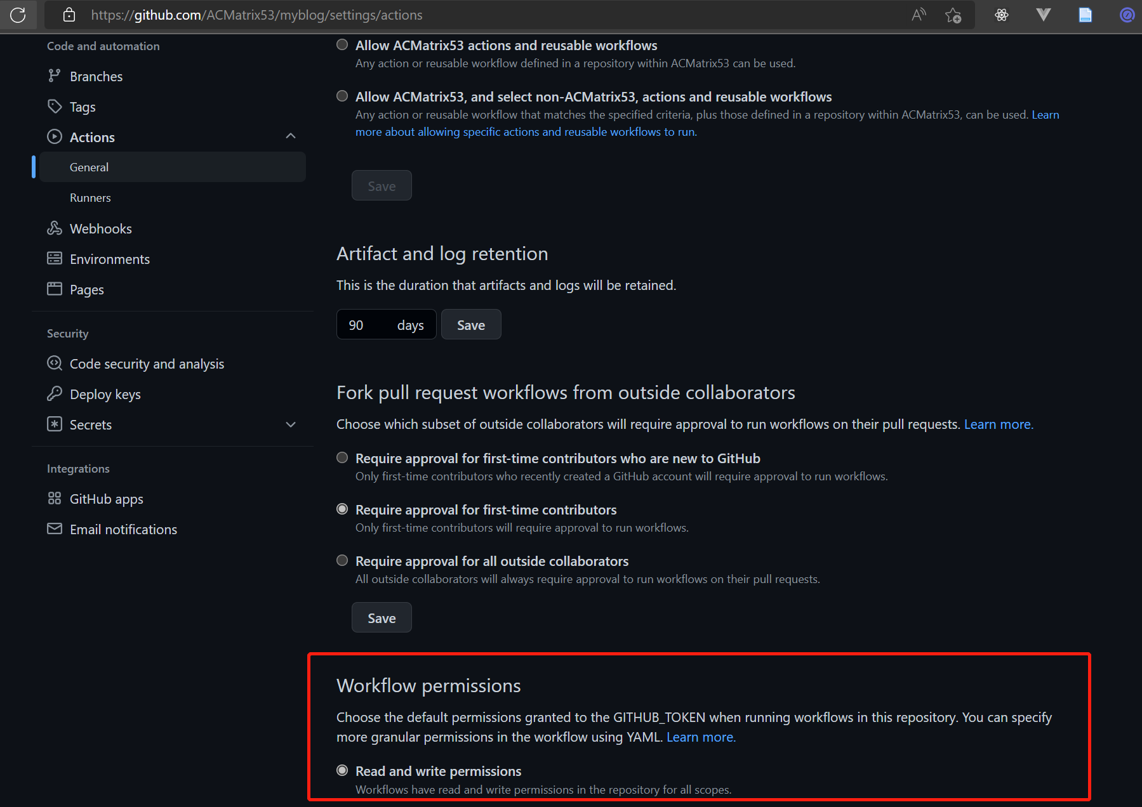Click the Branches git-branch icon
The width and height of the screenshot is (1142, 807).
click(55, 75)
